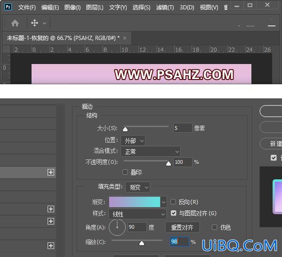This screenshot has height=257, width=282.
Task: Maximize the Photoshop window
Action: tap(250, 5)
